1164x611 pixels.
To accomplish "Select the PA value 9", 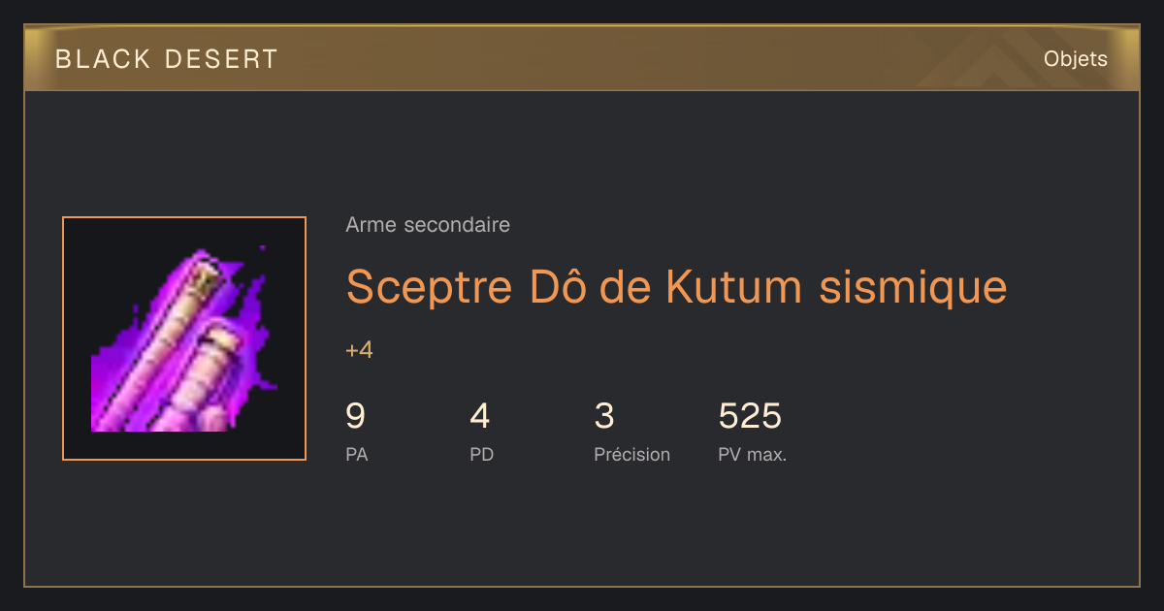I will pyautogui.click(x=356, y=416).
